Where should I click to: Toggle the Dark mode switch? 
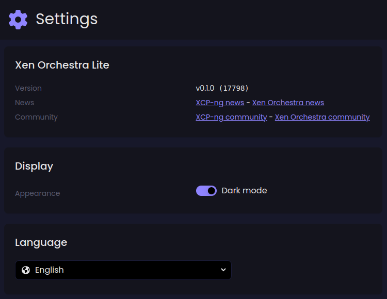206,191
